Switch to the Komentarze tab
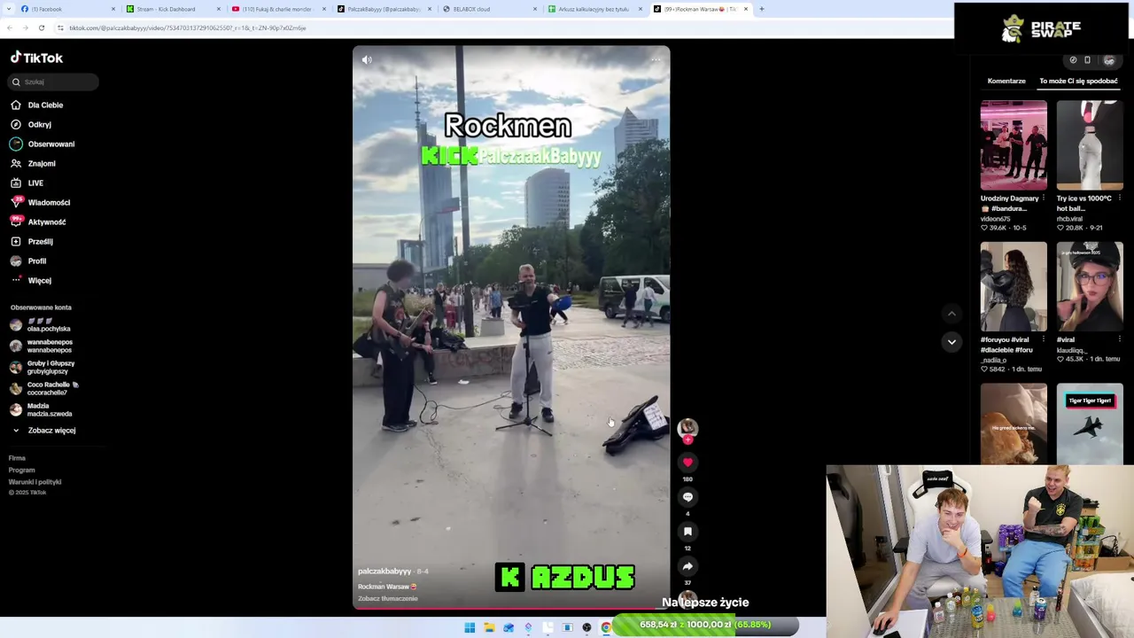The image size is (1134, 638). click(1006, 81)
